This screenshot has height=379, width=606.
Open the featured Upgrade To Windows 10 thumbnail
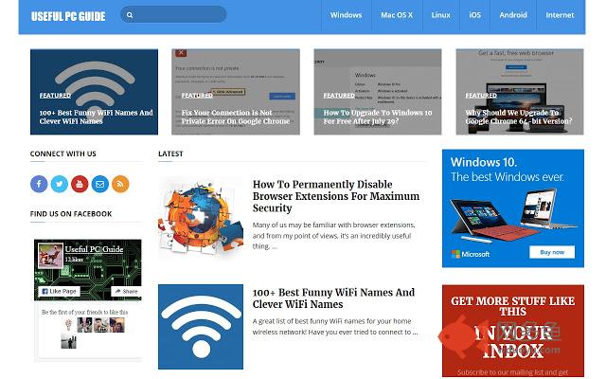click(378, 92)
